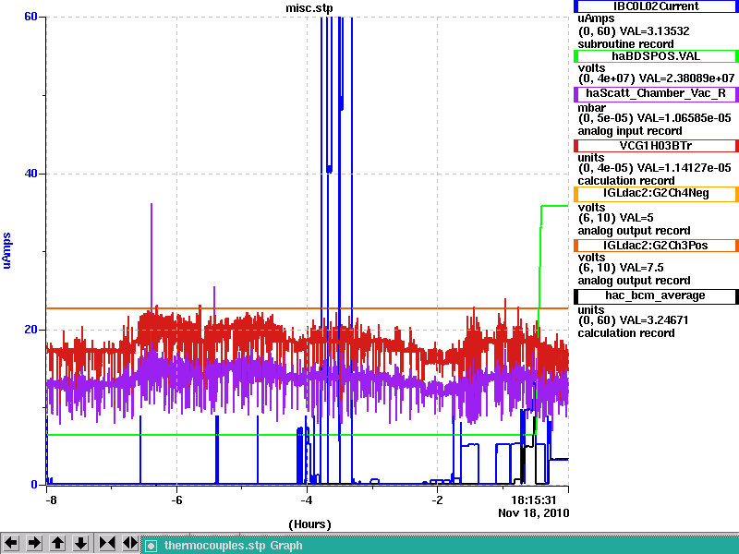Shift graph down with the down arrow
739x554 pixels.
coord(81,543)
